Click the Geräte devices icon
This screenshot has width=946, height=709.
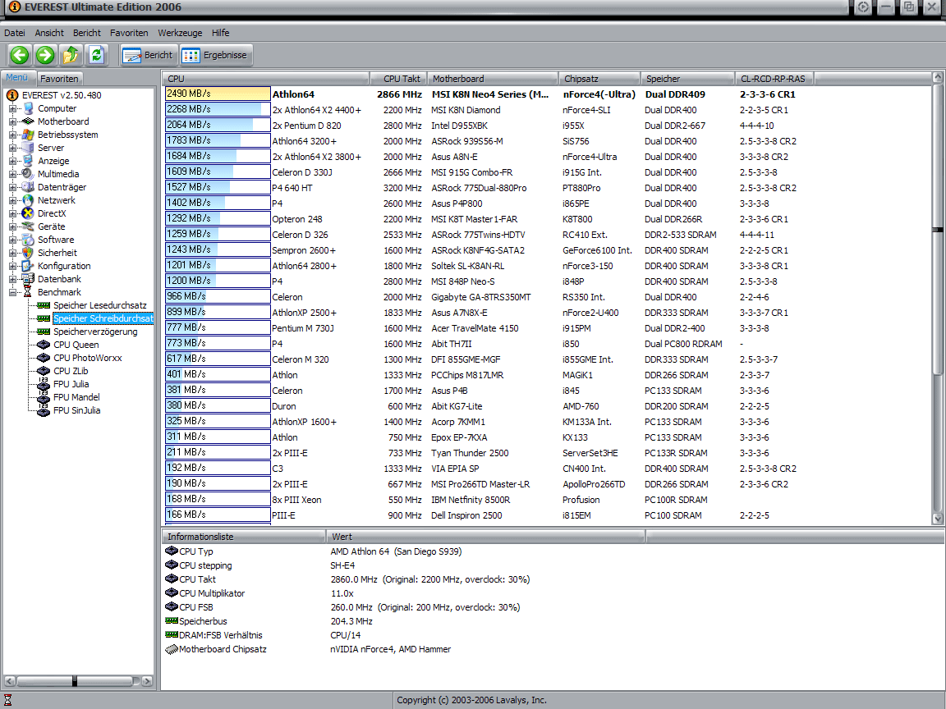(28, 226)
